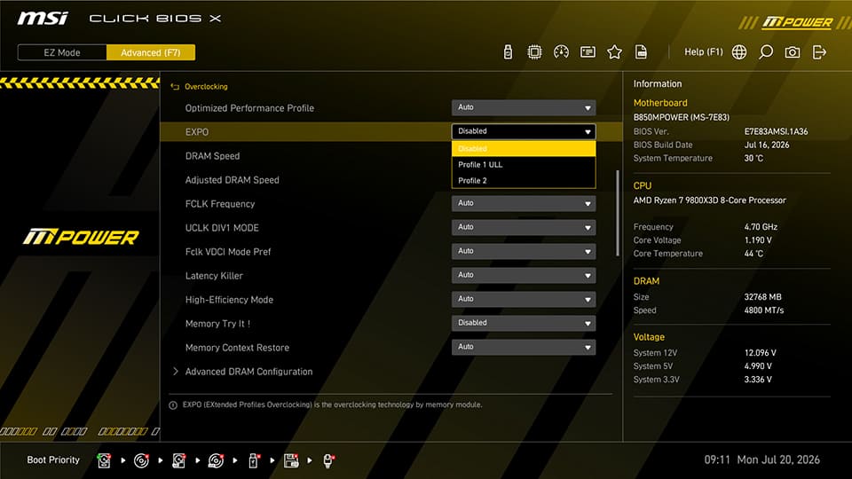
Task: Select first optical disc boot priority icon
Action: pyautogui.click(x=141, y=460)
